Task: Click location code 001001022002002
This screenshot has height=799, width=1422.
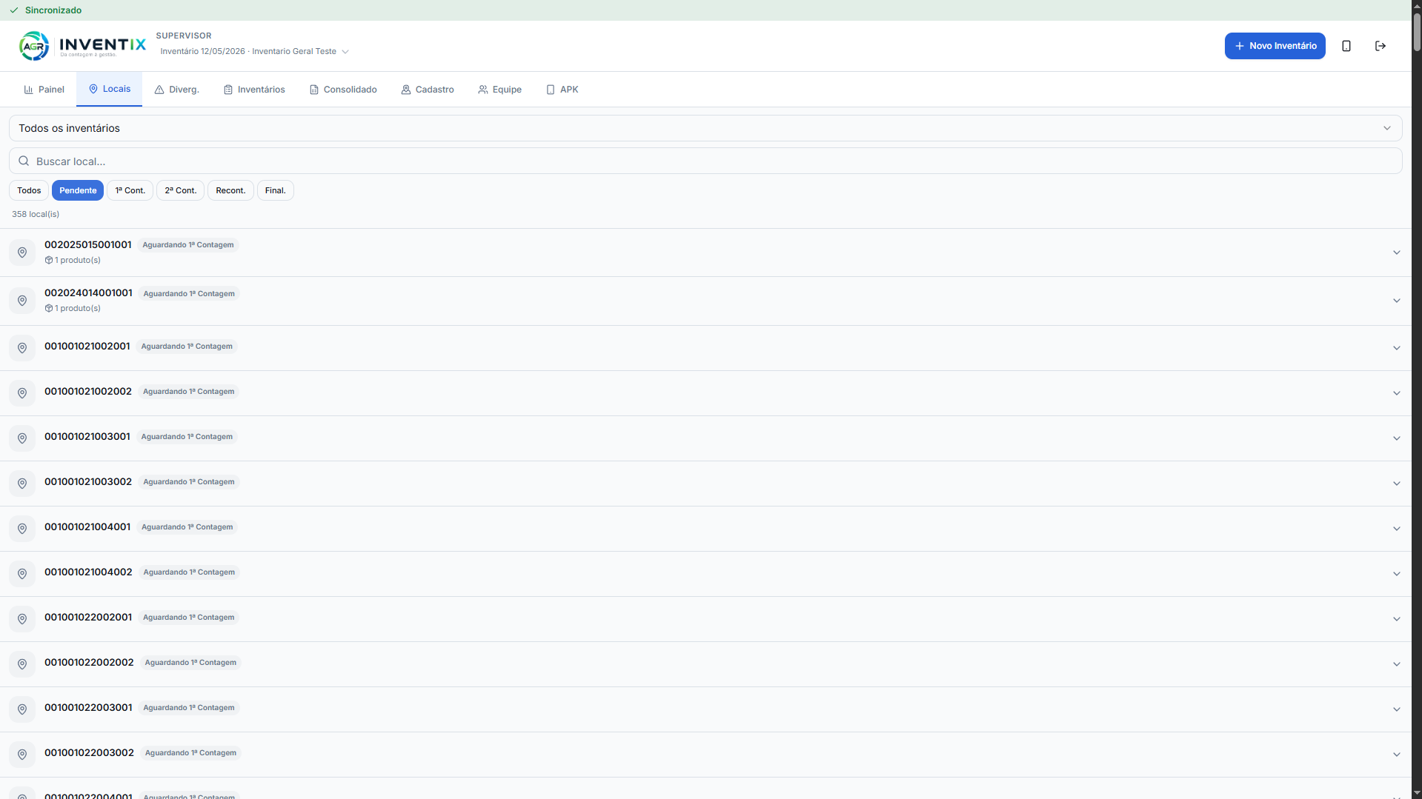Action: tap(89, 662)
